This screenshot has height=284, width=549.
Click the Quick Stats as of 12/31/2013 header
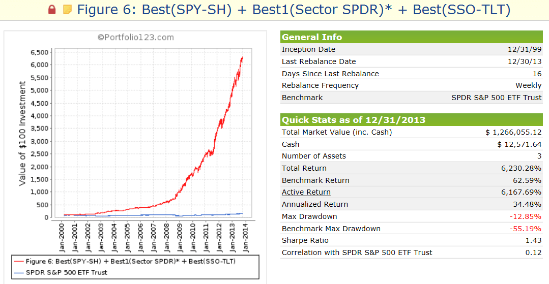coord(412,120)
